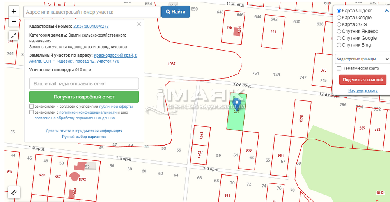Check the privacy policy consent box
Viewport: 390px width, 202px height.
pyautogui.click(x=32, y=112)
